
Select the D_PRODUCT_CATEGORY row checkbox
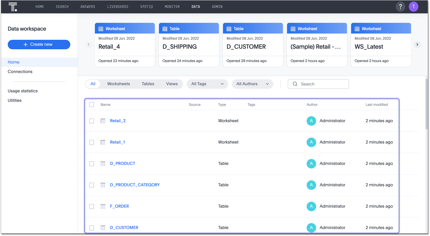[92, 185]
